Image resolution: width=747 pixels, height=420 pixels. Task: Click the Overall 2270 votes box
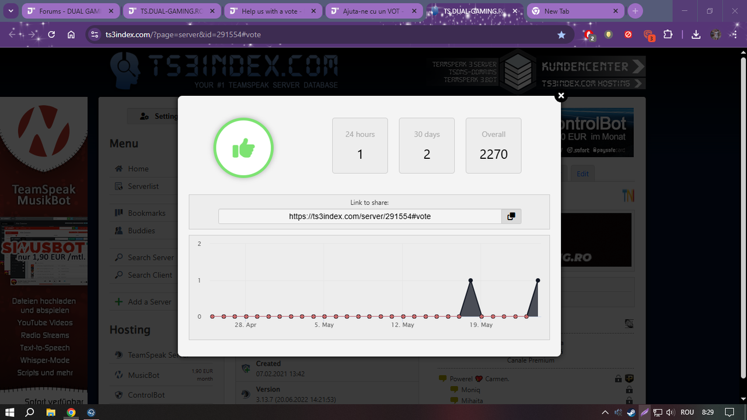(x=493, y=145)
